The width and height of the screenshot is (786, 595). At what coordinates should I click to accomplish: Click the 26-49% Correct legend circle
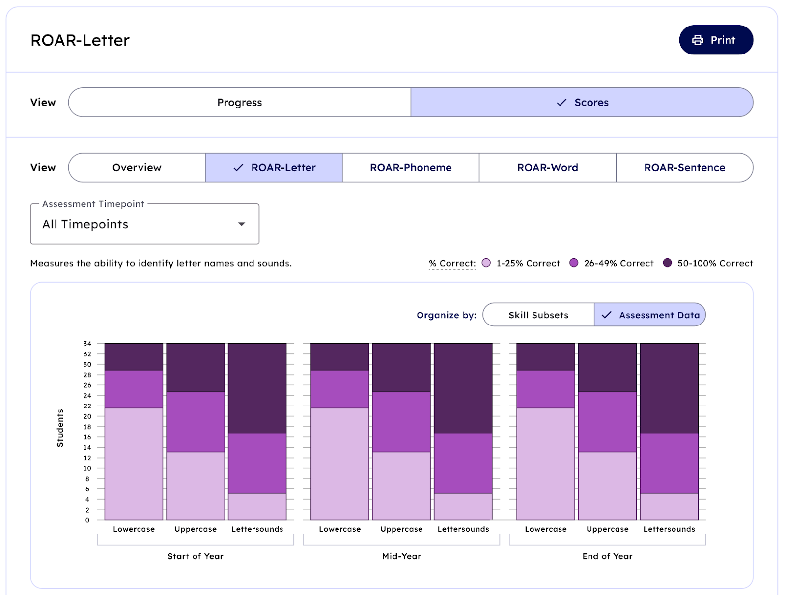(x=574, y=263)
